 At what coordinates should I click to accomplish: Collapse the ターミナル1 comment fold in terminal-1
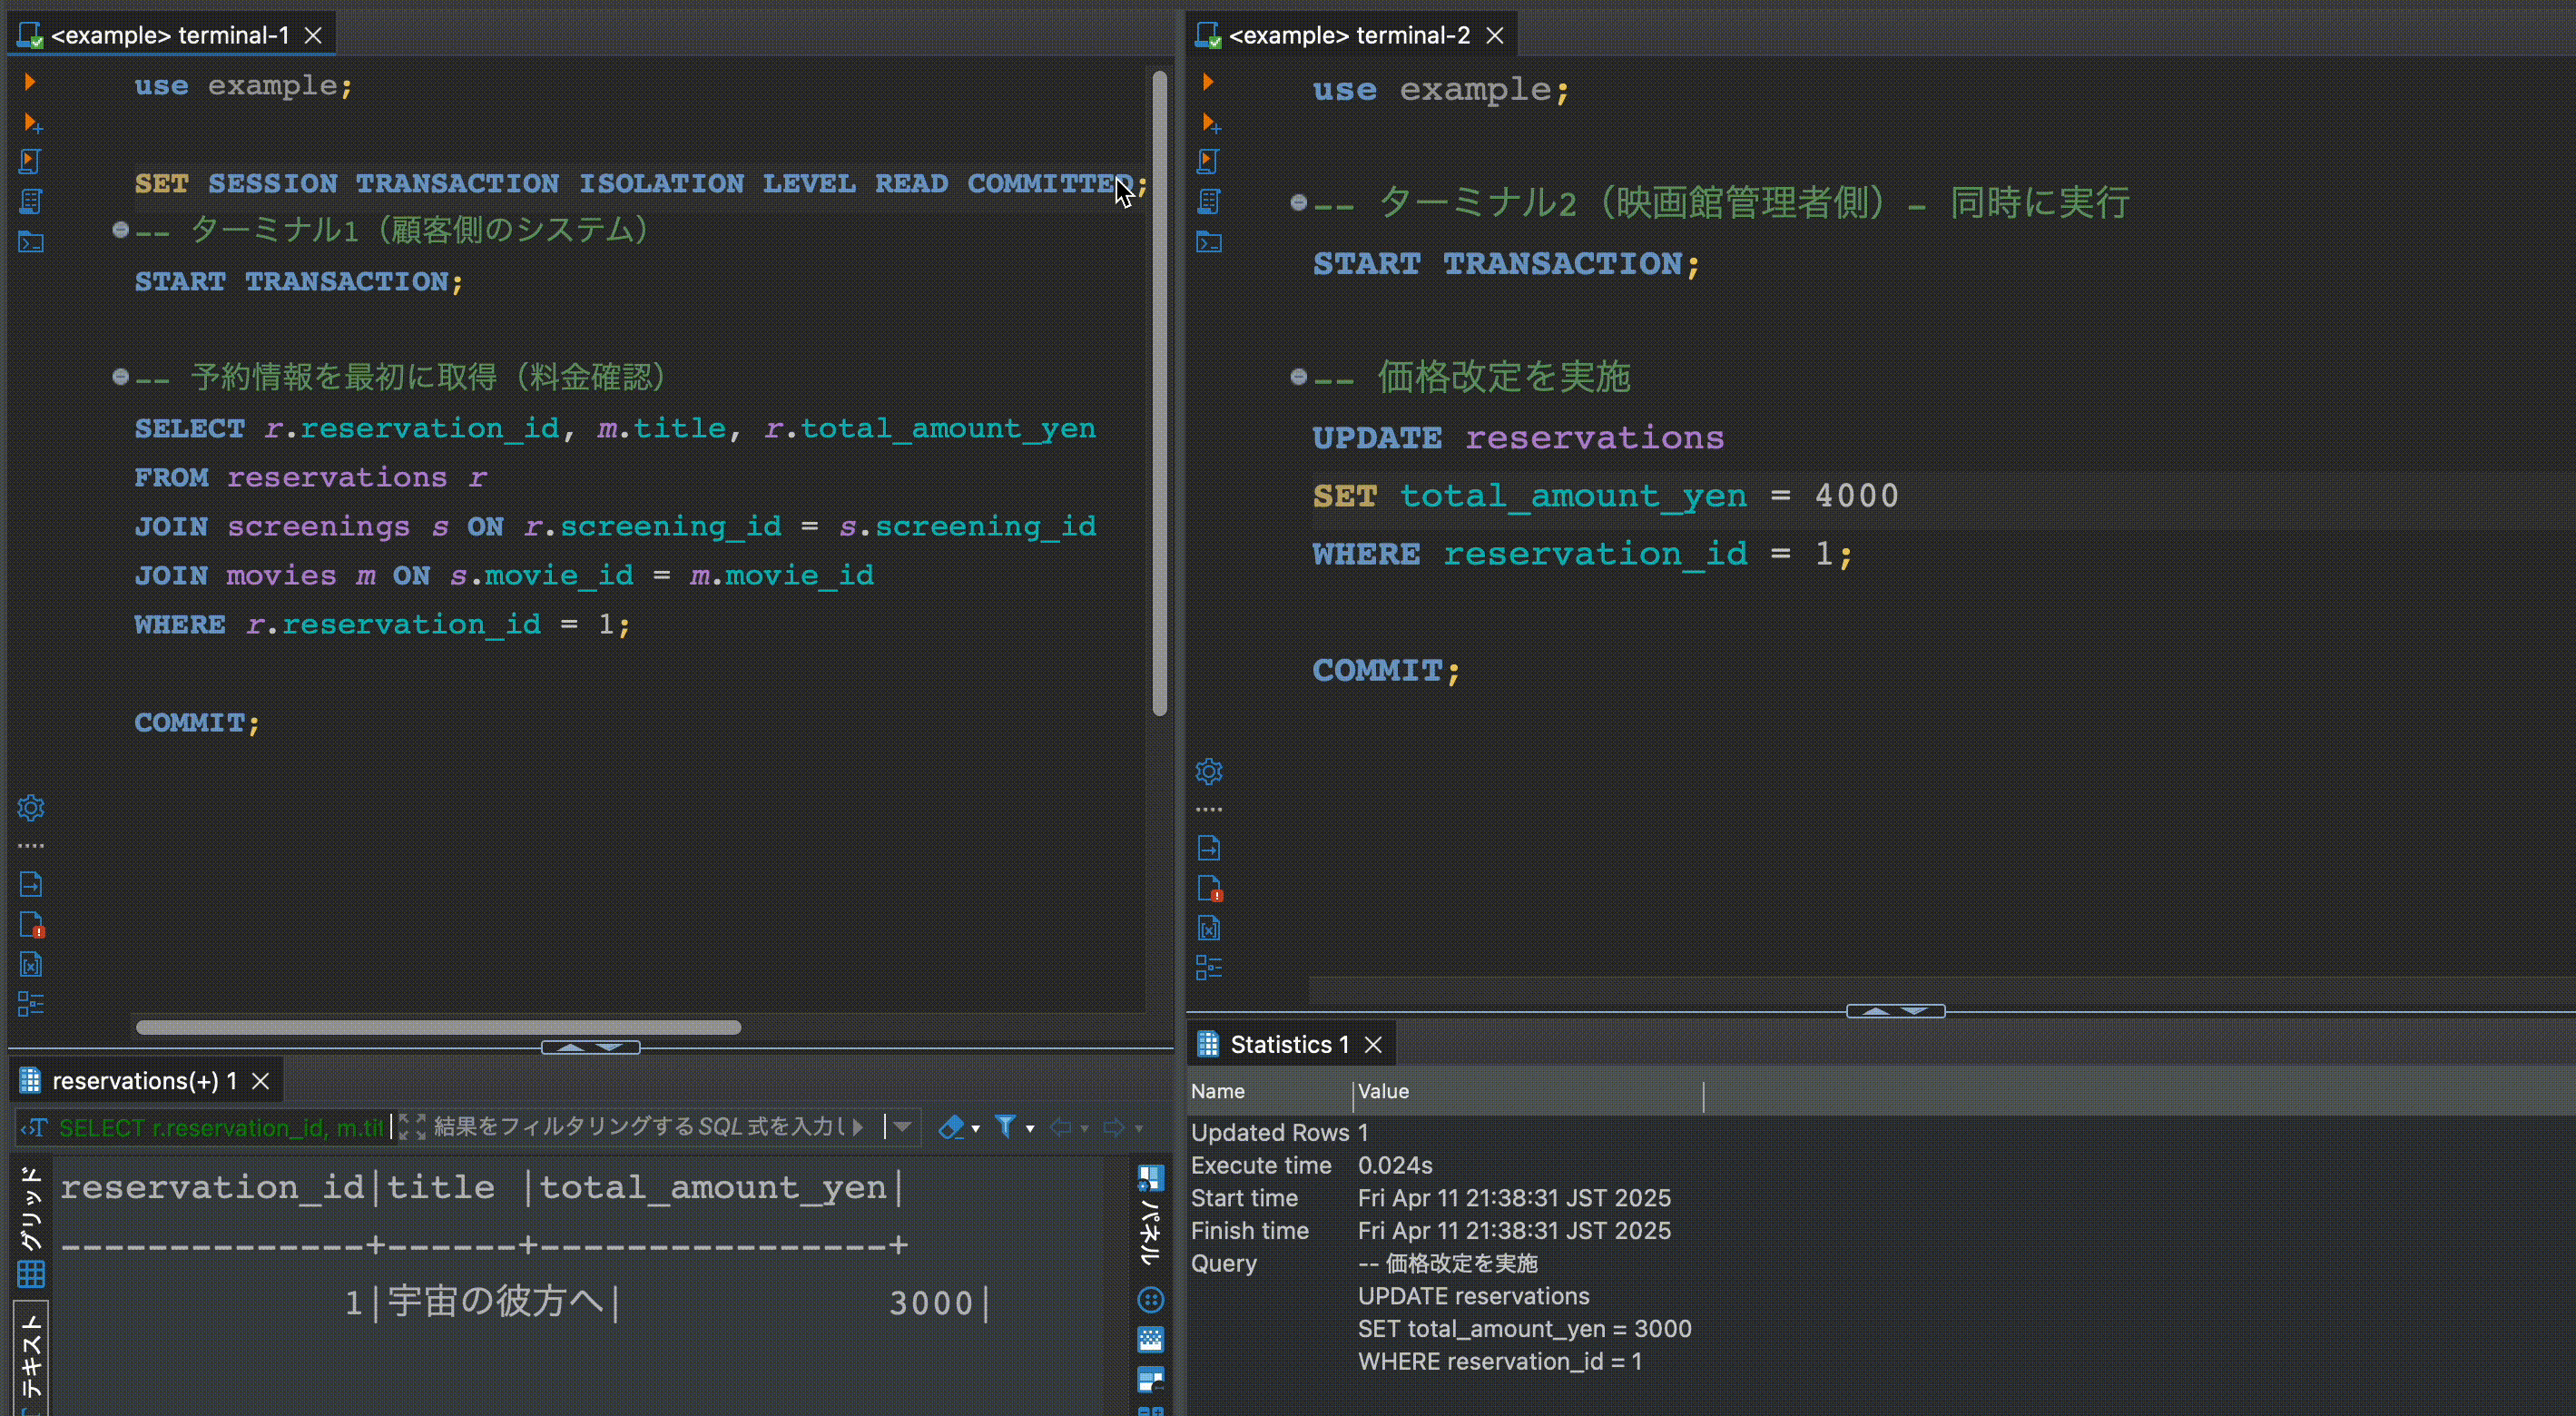120,230
